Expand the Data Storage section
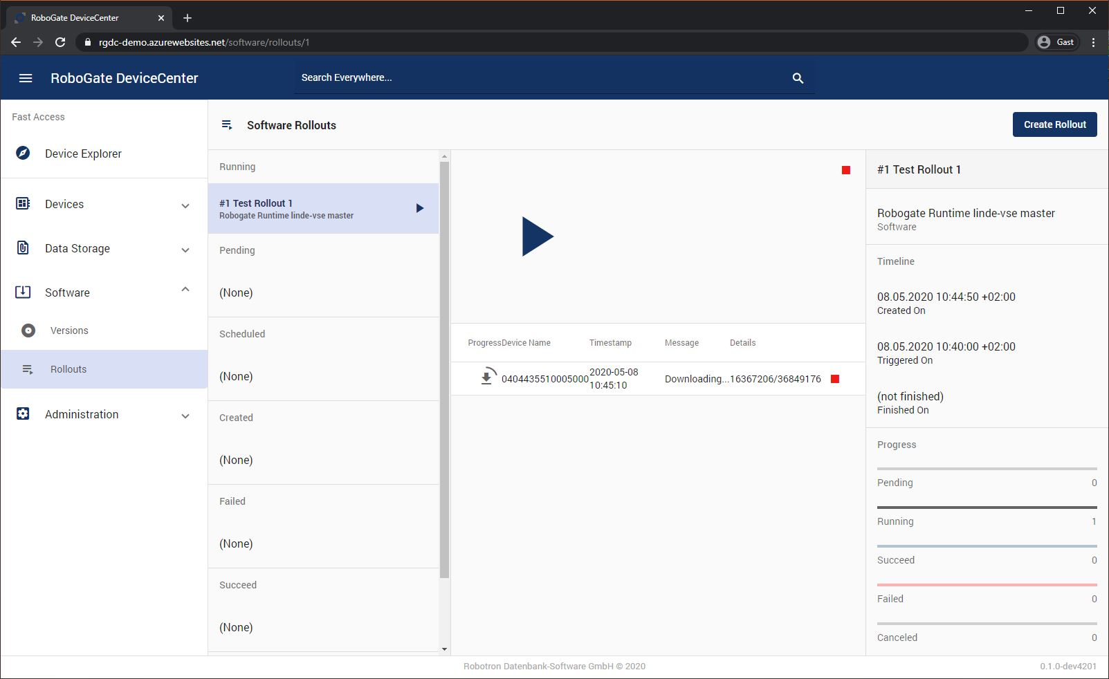The image size is (1109, 679). pyautogui.click(x=185, y=250)
